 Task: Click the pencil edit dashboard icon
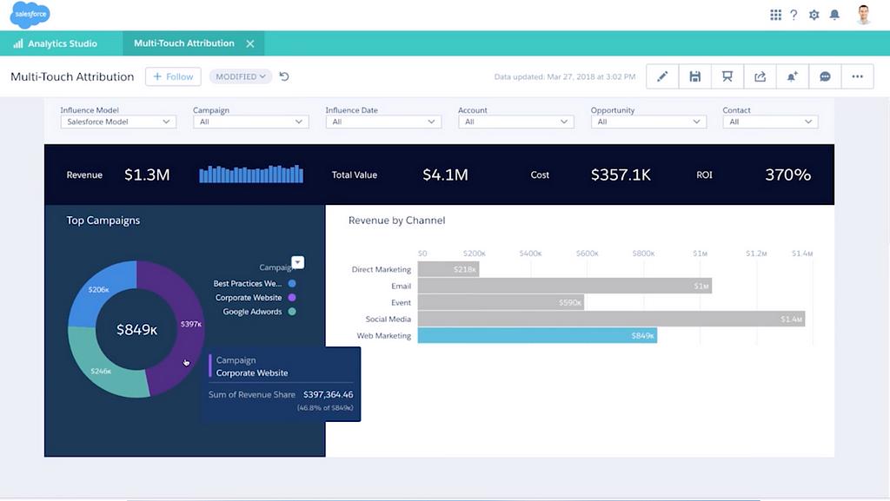click(662, 76)
